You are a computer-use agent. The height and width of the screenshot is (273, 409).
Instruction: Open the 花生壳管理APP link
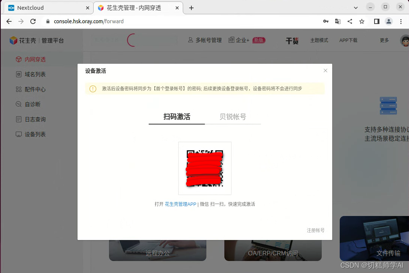(x=180, y=204)
